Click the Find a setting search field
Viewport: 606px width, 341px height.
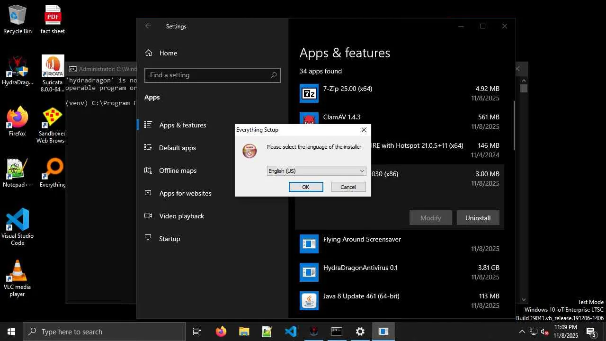point(213,75)
